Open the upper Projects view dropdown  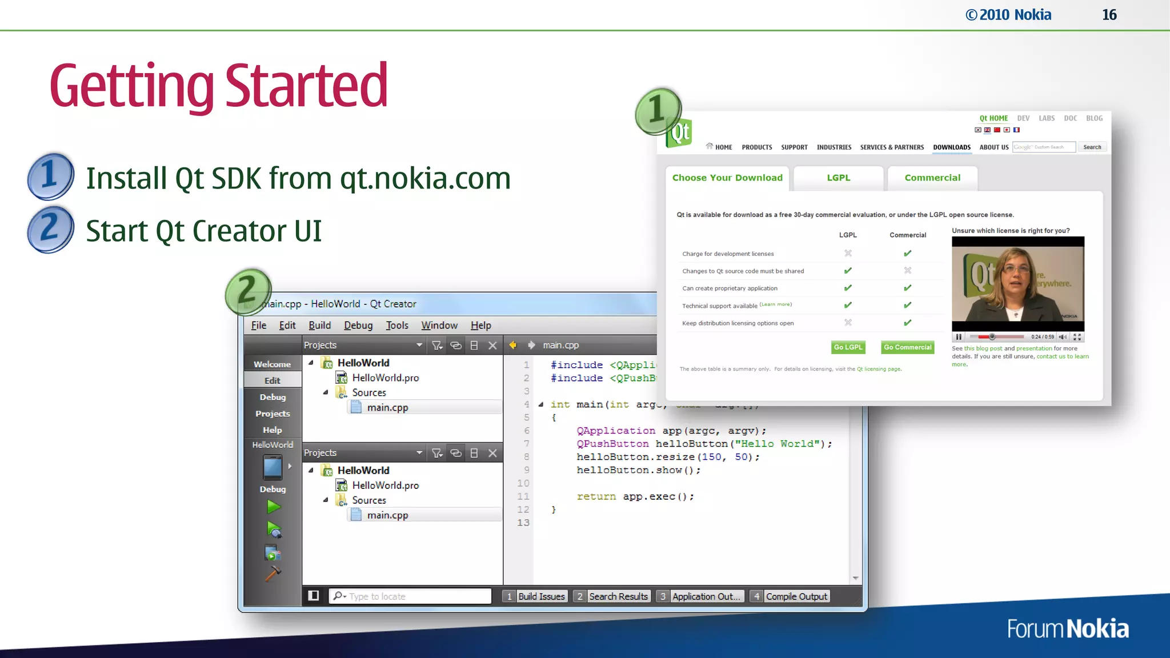pyautogui.click(x=419, y=345)
